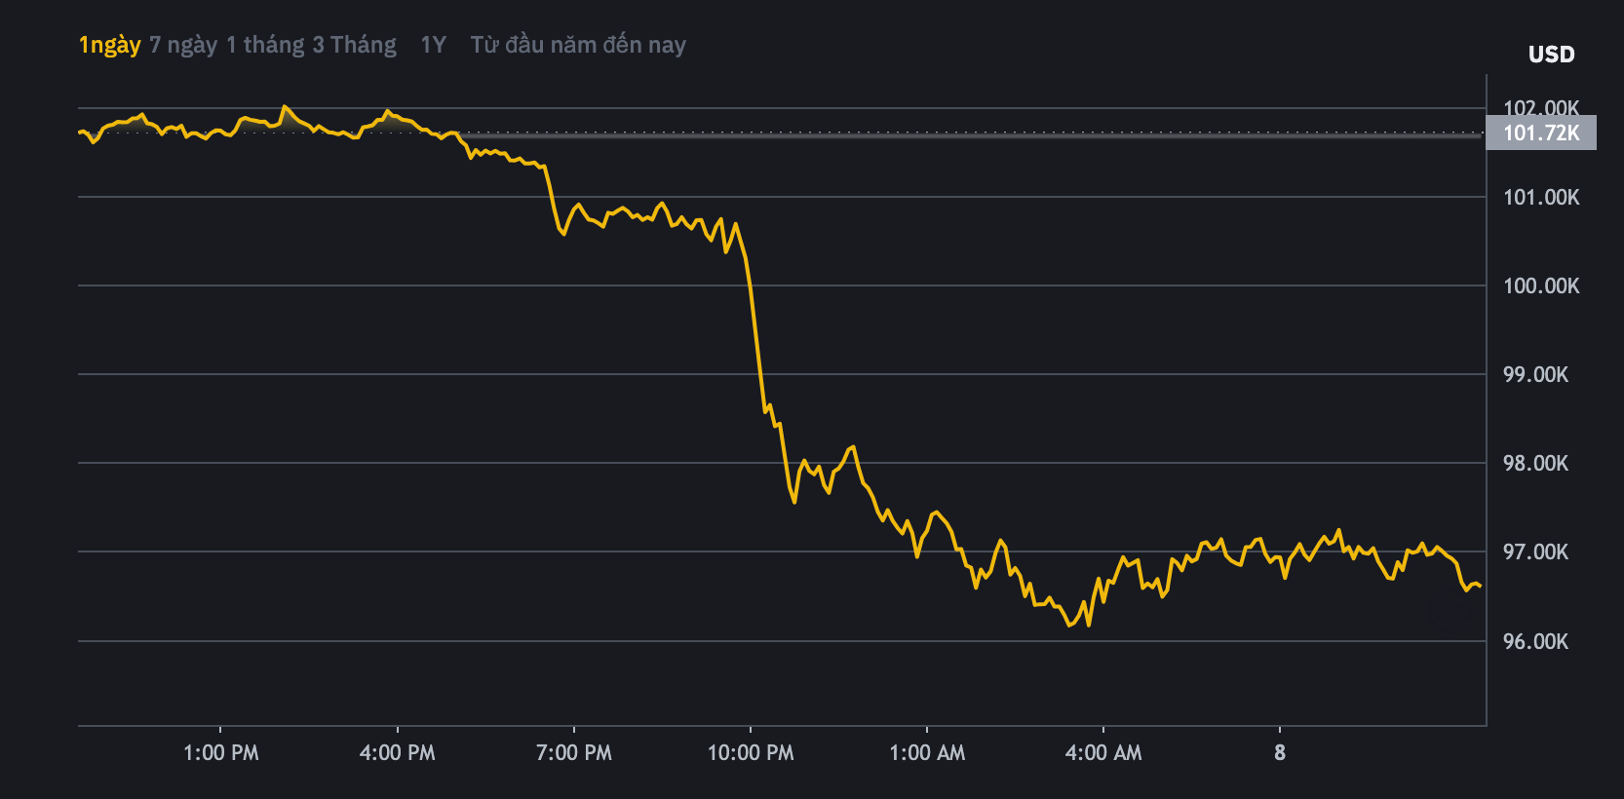Open the 3 Tháng time range

pyautogui.click(x=354, y=45)
